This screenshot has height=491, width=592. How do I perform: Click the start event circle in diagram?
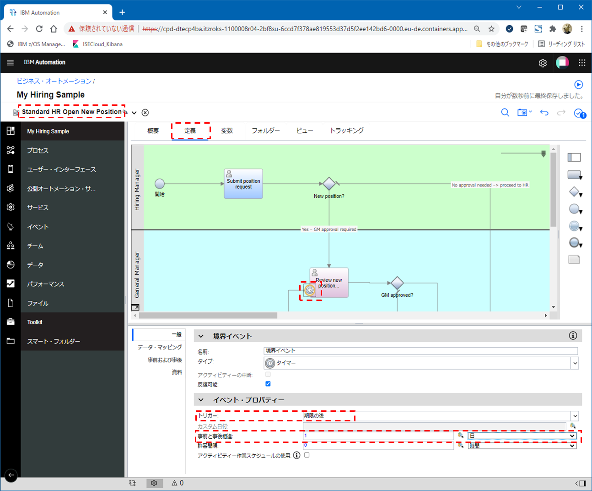[160, 184]
